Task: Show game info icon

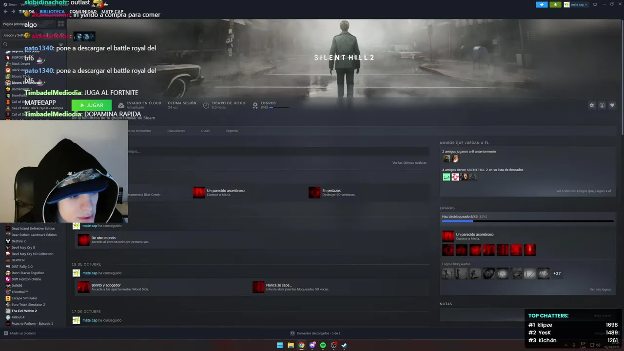Action: (602, 105)
